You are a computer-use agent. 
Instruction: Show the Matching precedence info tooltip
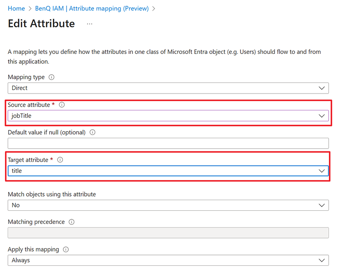point(71,222)
